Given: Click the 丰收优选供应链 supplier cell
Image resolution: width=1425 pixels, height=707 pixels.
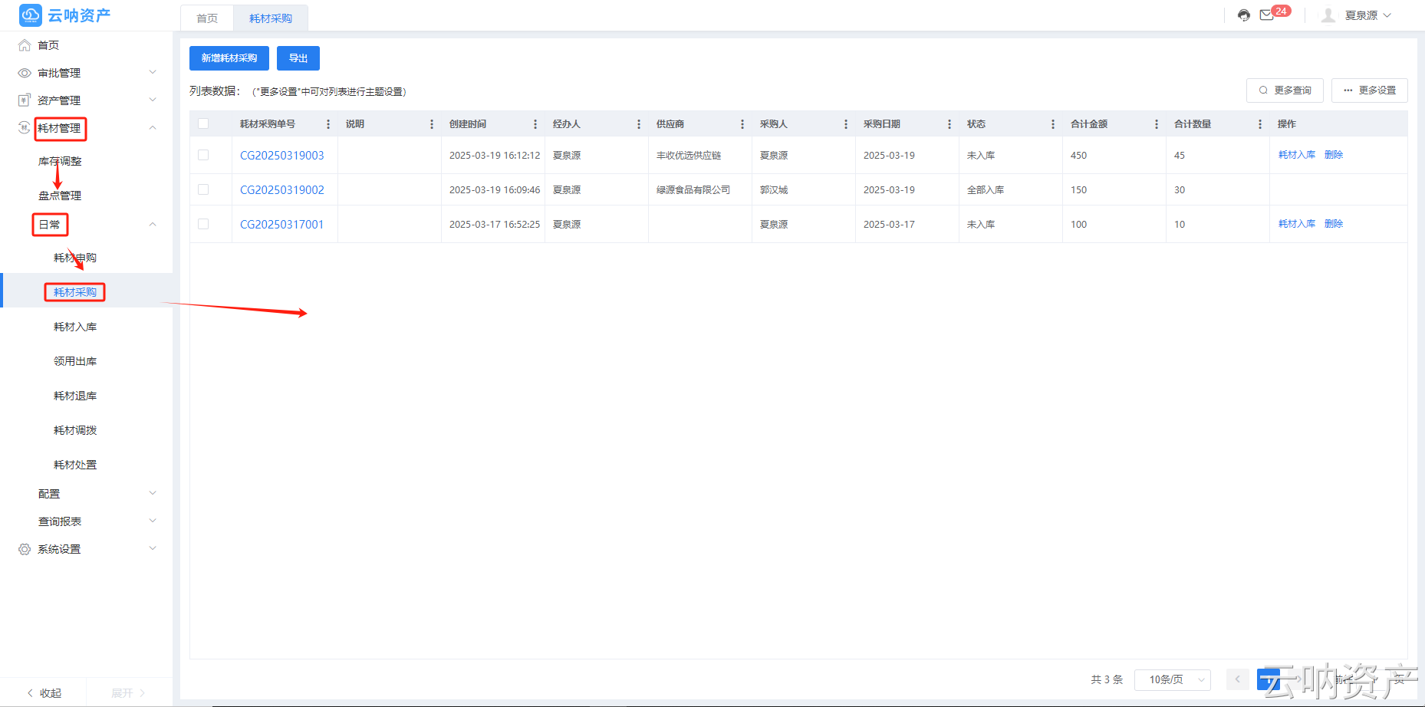Looking at the screenshot, I should point(689,156).
